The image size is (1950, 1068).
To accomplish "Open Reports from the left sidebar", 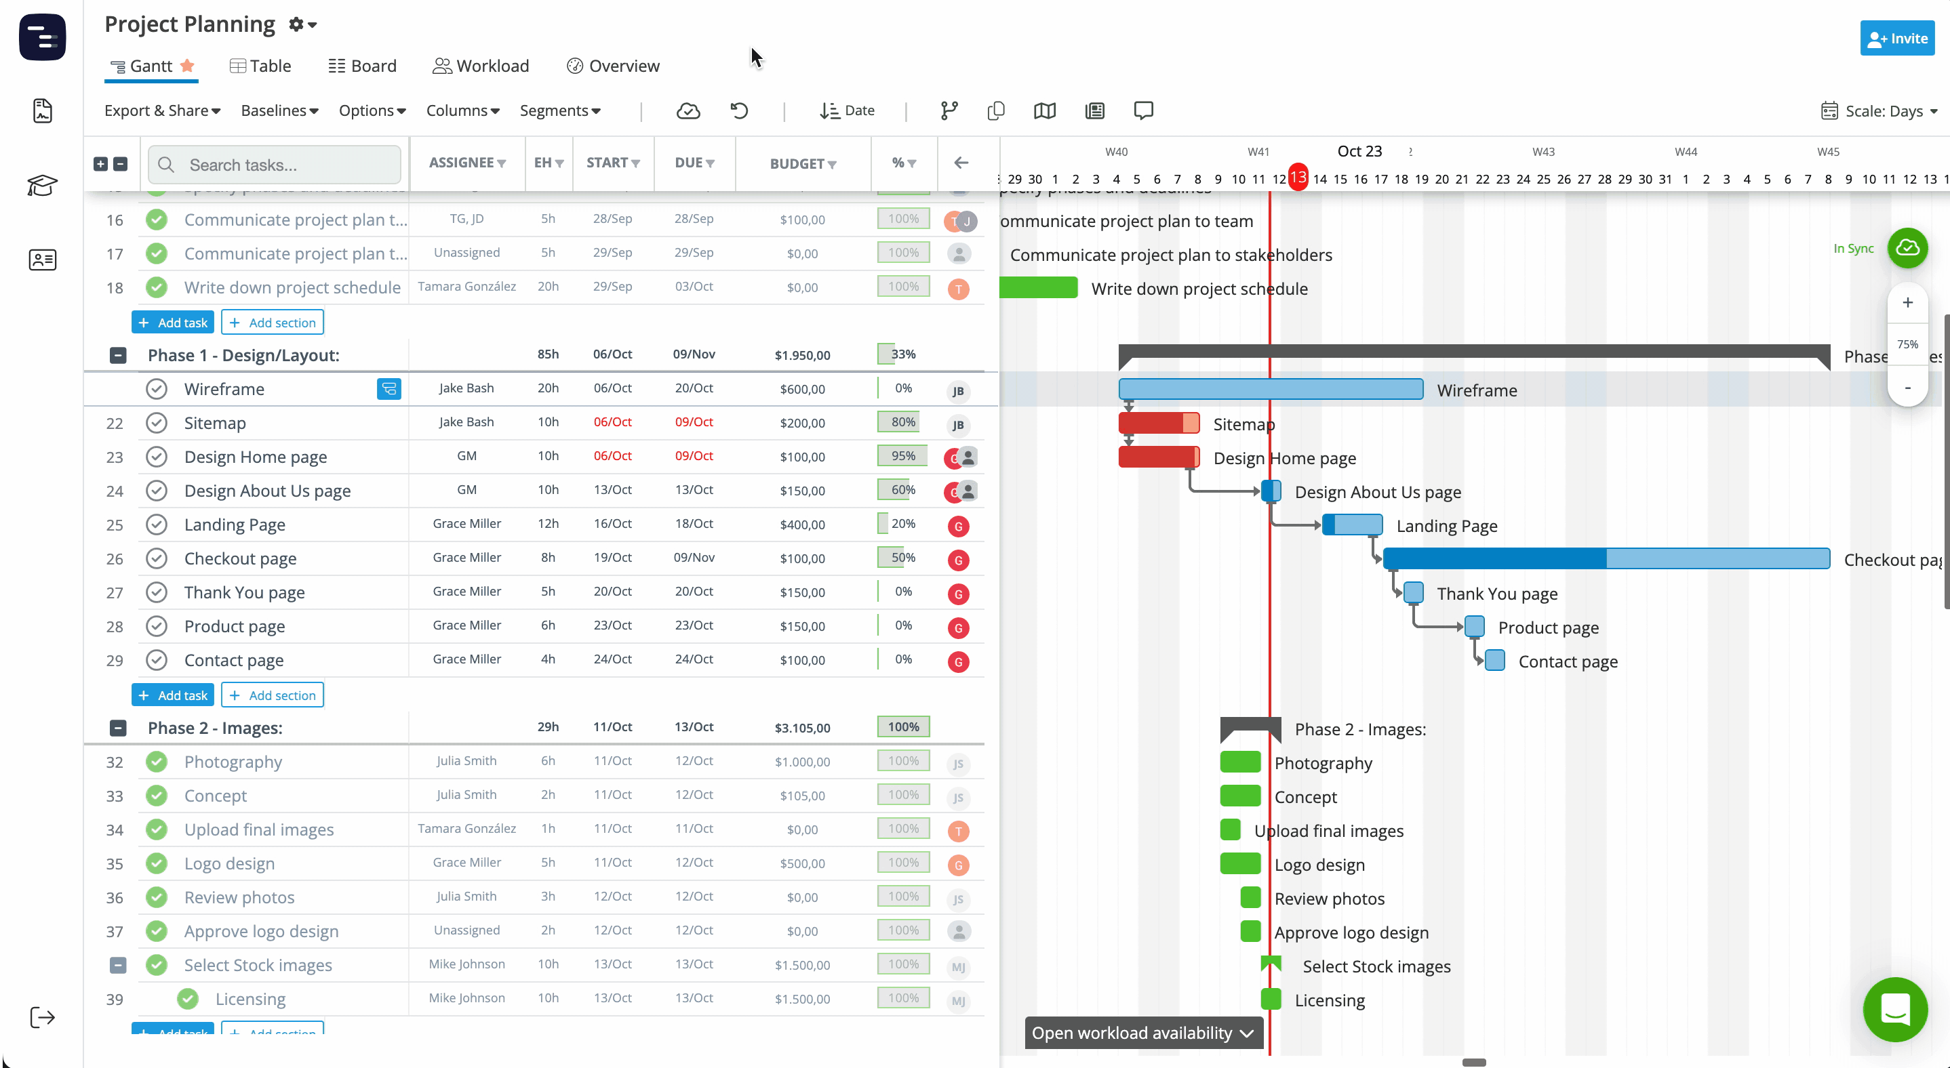I will pos(43,110).
